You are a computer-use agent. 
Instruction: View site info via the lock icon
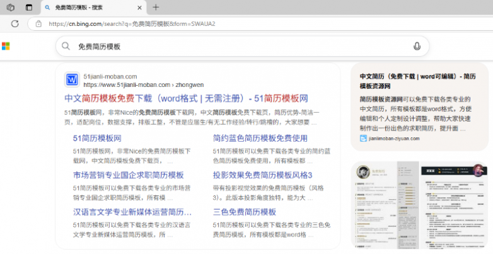coord(38,23)
